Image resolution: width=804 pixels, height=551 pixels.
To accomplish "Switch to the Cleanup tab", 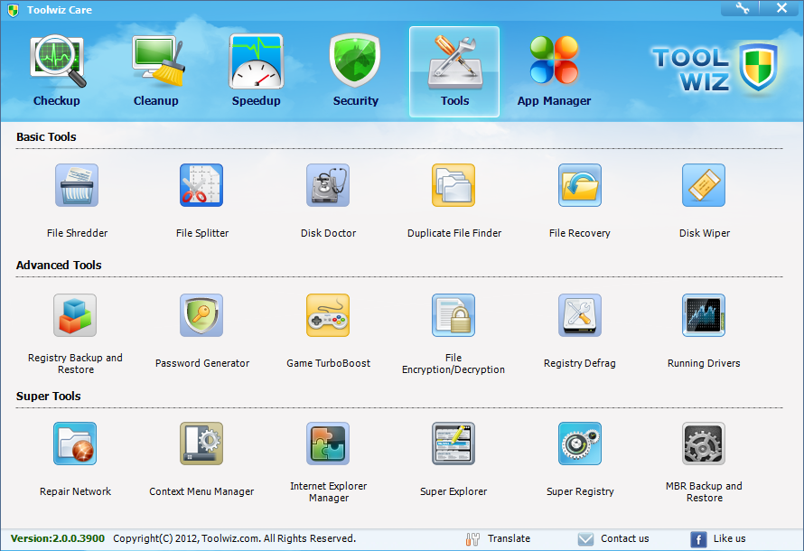I will coord(156,71).
